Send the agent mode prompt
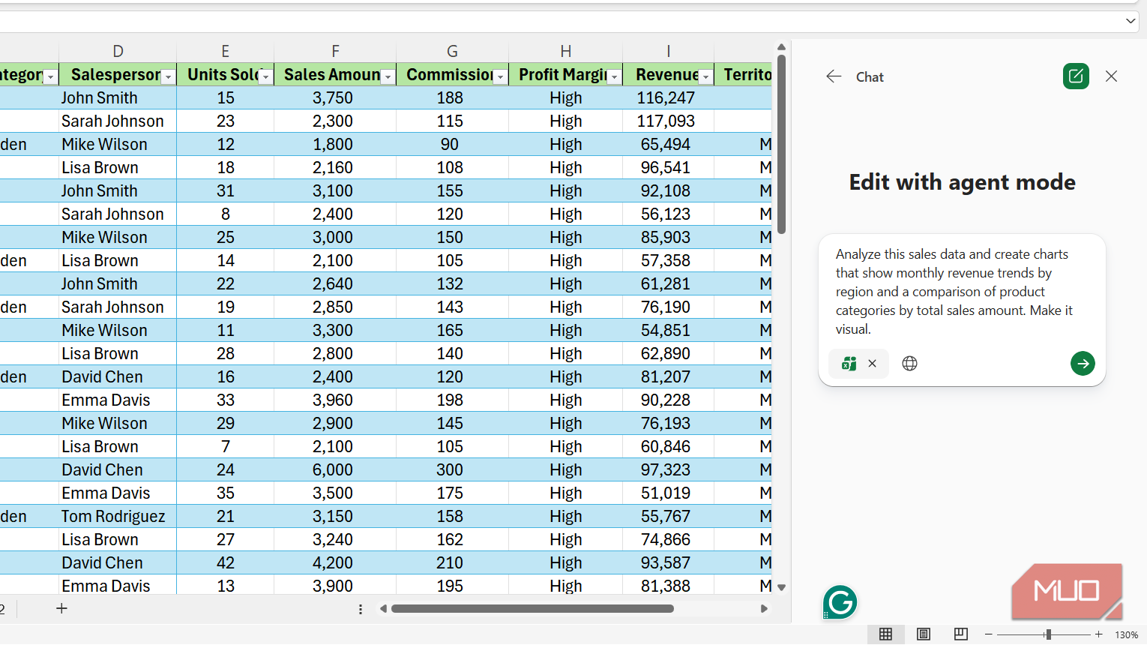This screenshot has width=1147, height=645. point(1083,364)
